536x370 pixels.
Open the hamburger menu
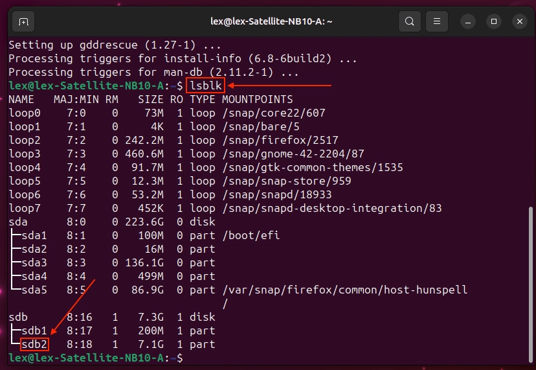[x=438, y=21]
